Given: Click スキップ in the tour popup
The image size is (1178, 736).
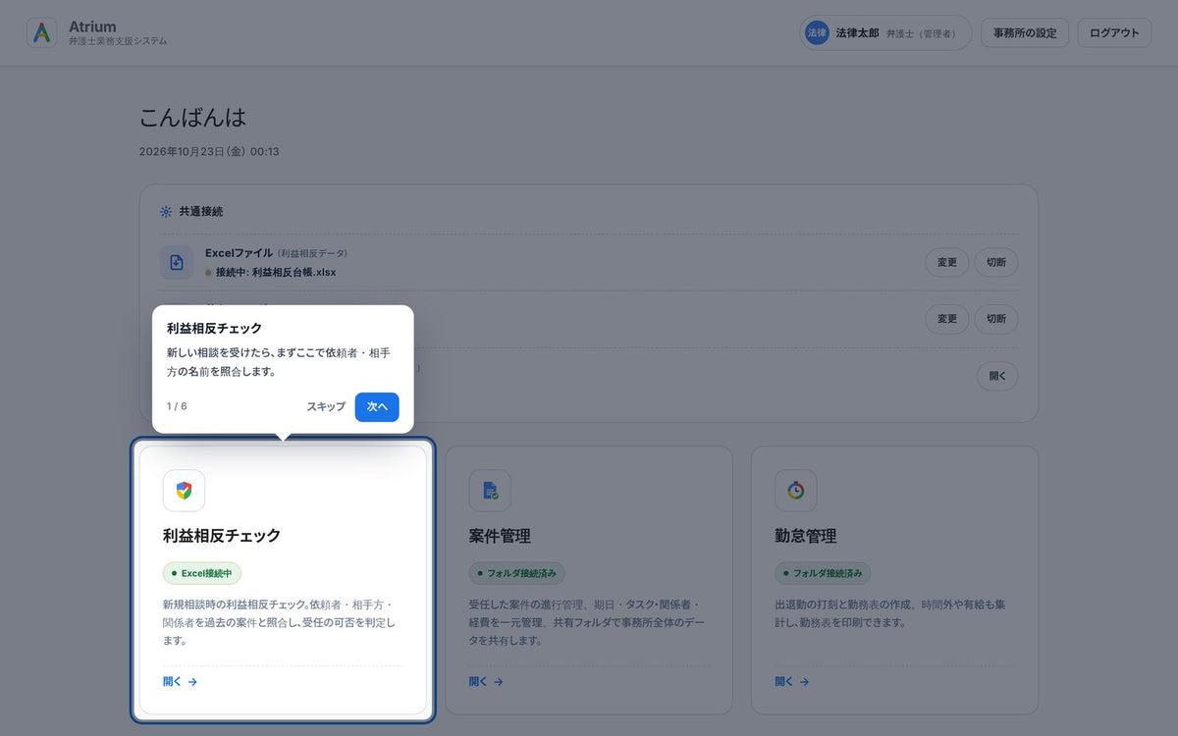Looking at the screenshot, I should click(326, 406).
